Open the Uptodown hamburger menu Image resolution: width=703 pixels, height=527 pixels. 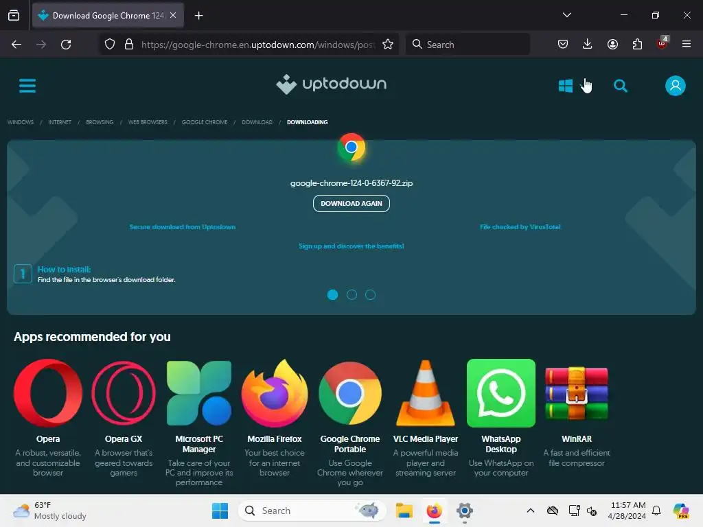point(27,85)
